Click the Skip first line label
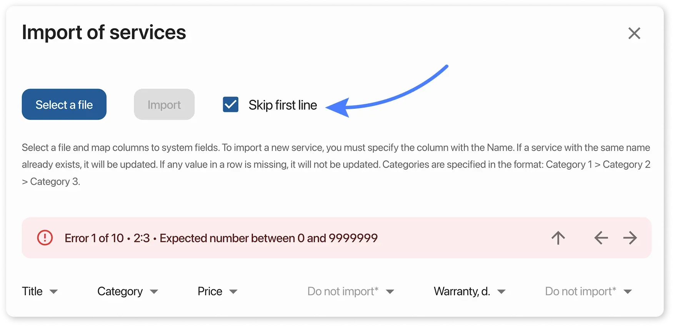Viewport: 673px width, 326px height. point(283,105)
